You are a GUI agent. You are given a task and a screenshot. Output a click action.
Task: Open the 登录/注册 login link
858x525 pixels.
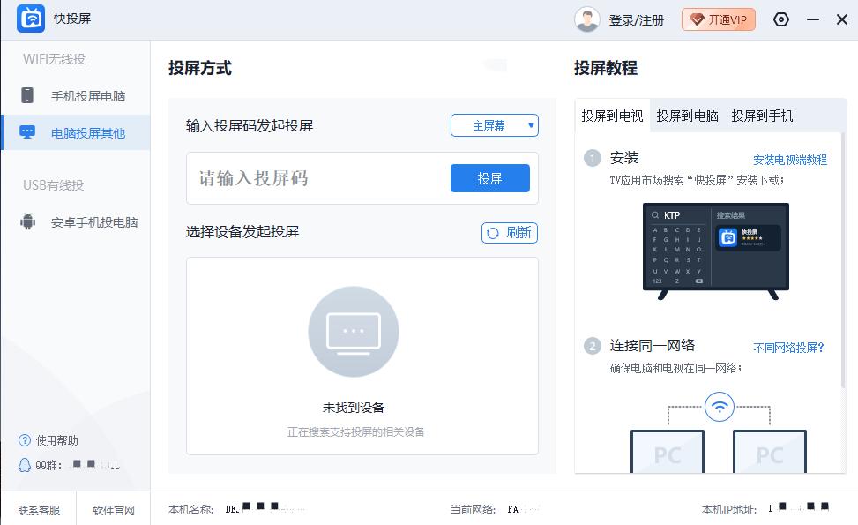tap(637, 19)
